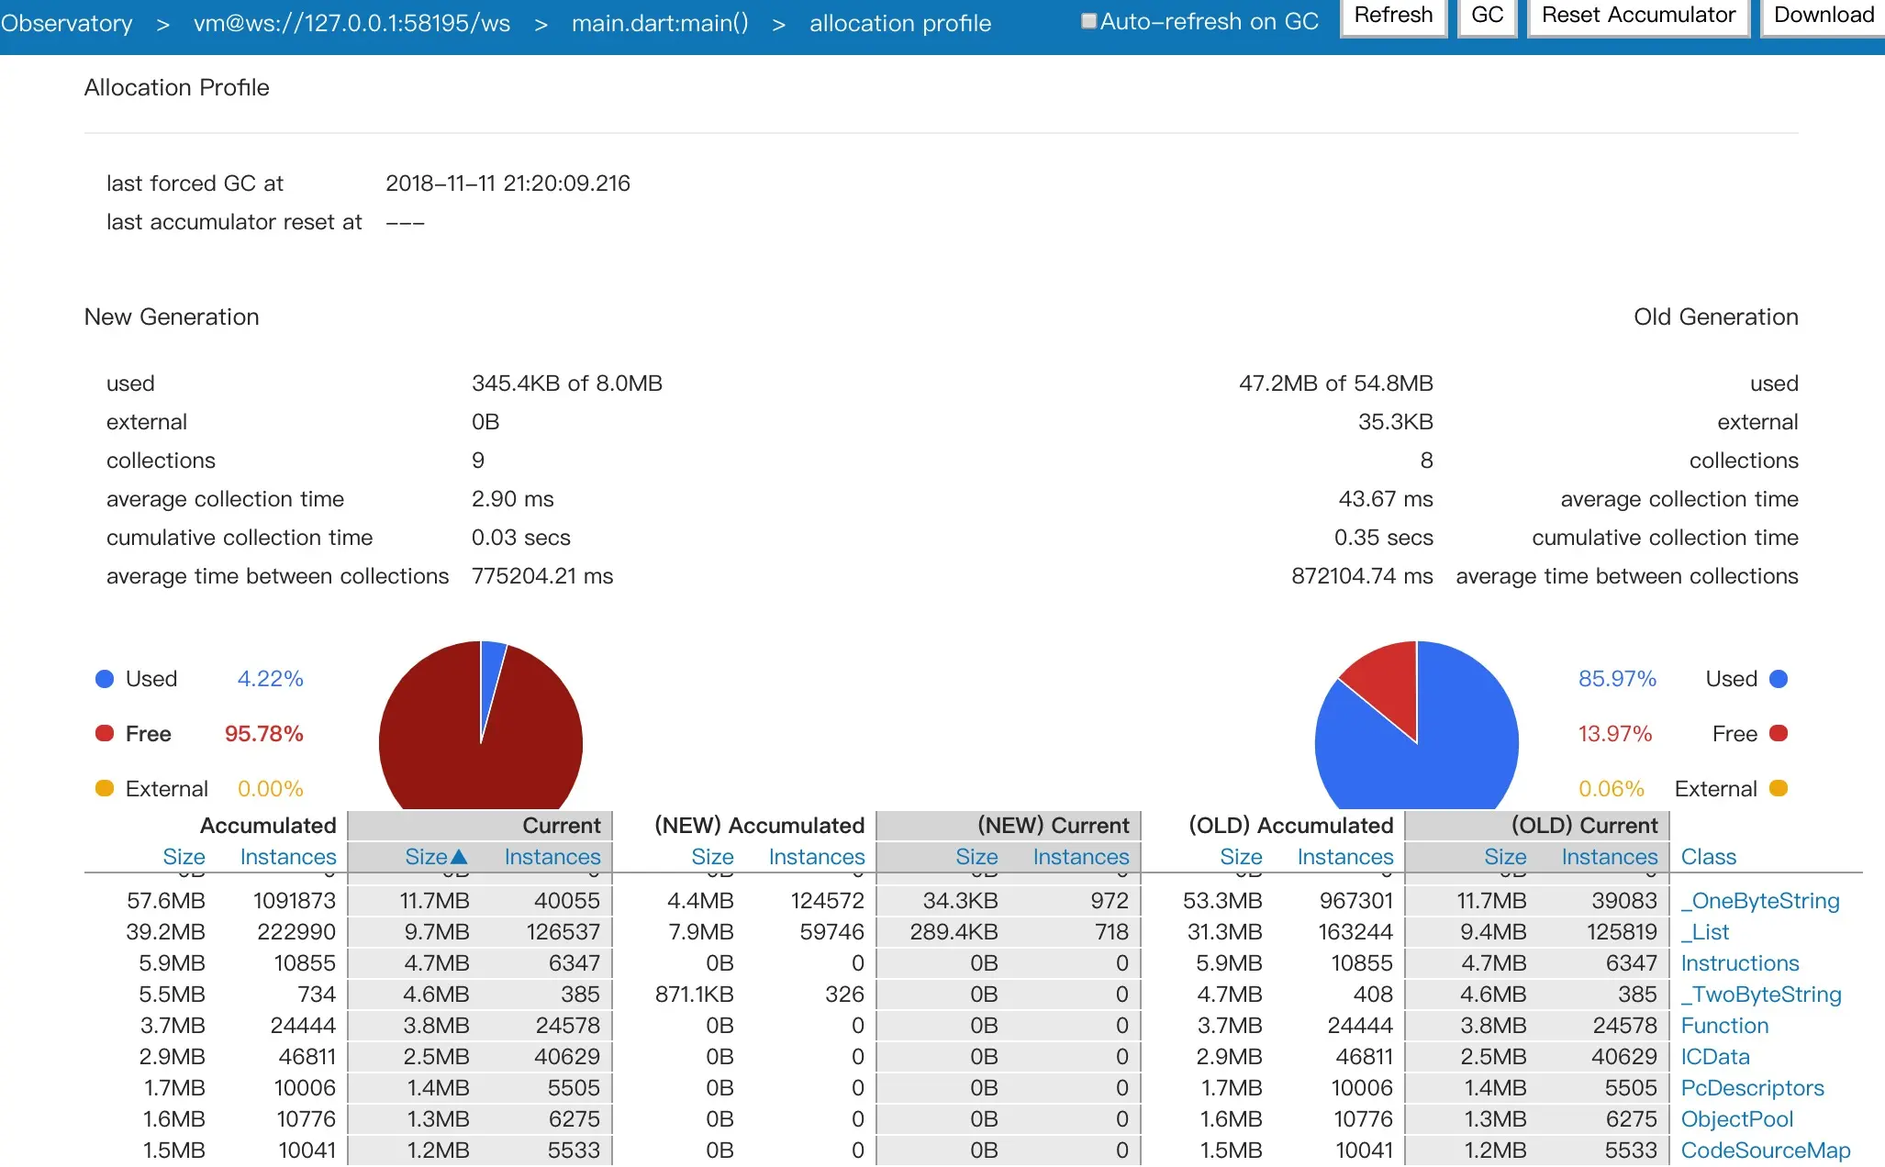The height and width of the screenshot is (1167, 1885).
Task: Click the 345.4KB of 8.0MB value
Action: tap(566, 383)
